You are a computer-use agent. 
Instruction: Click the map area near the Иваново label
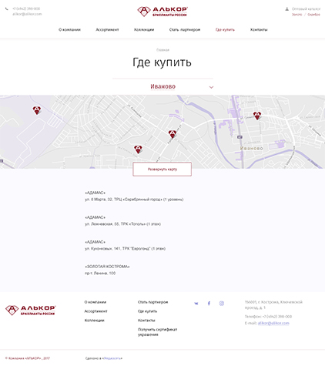click(252, 148)
